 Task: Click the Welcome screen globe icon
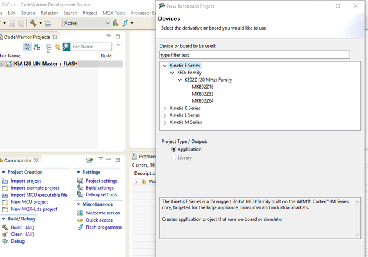[x=80, y=213]
